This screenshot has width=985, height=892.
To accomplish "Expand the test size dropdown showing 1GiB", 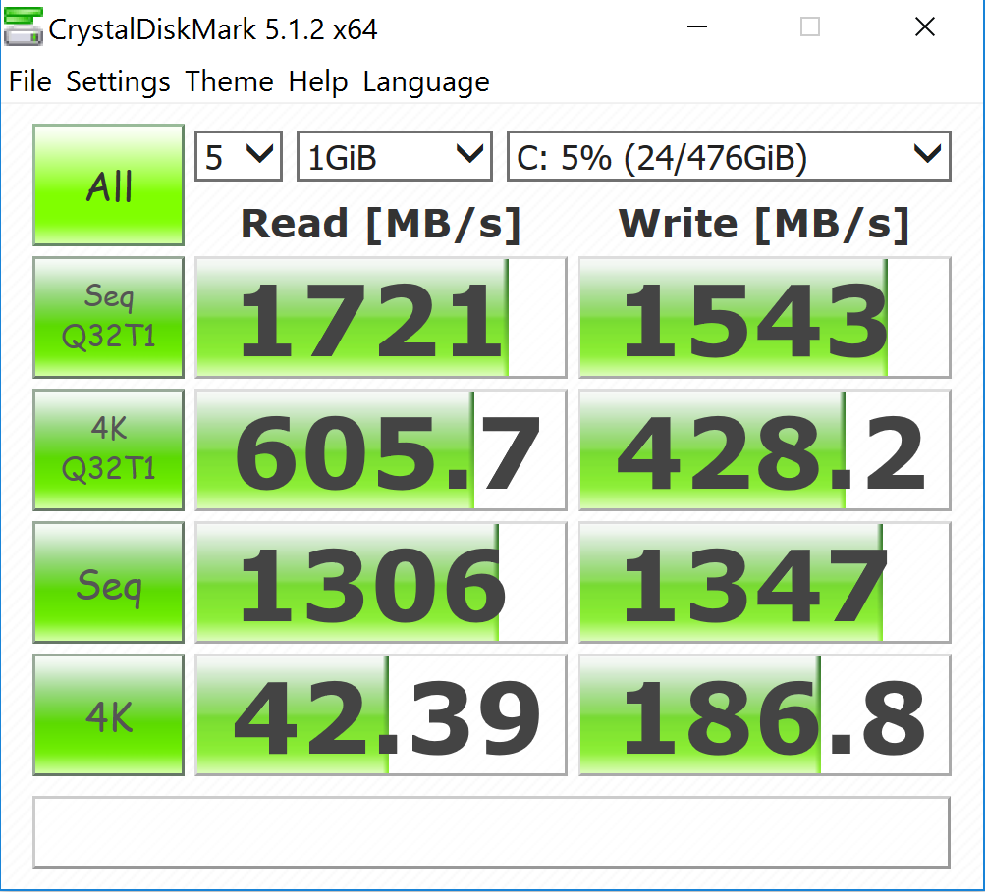I will [395, 156].
